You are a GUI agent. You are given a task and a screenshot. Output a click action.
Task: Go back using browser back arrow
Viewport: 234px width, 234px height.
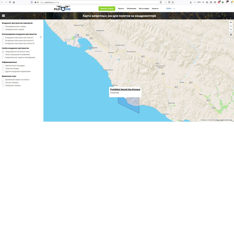tap(2, 2)
